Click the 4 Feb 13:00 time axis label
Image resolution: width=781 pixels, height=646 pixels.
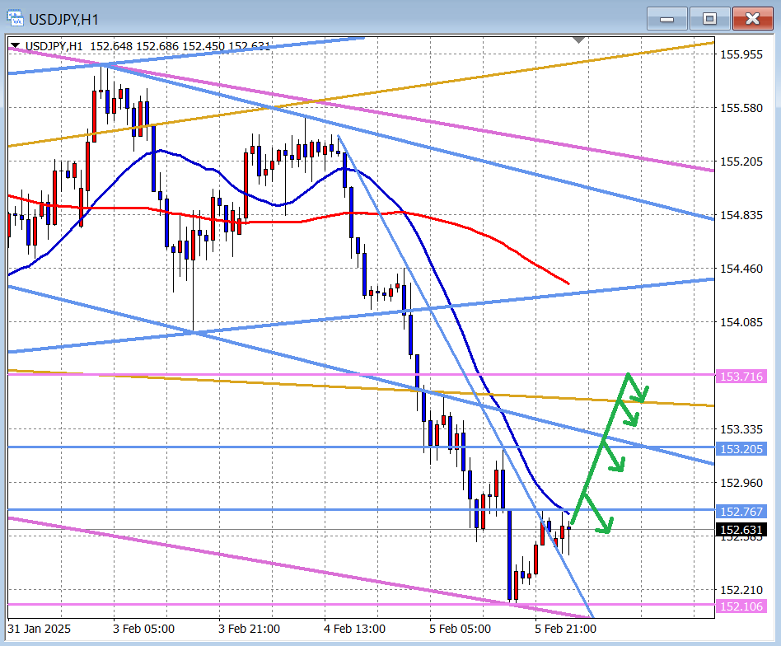point(354,629)
